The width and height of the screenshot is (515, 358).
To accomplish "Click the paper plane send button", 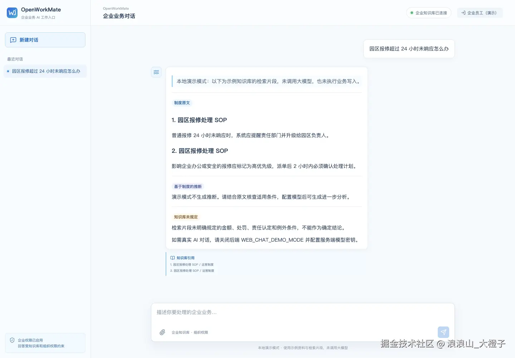I will 443,332.
